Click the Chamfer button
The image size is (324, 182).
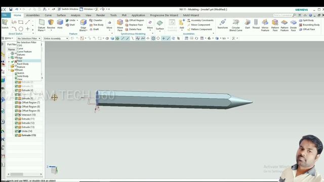pos(96,20)
